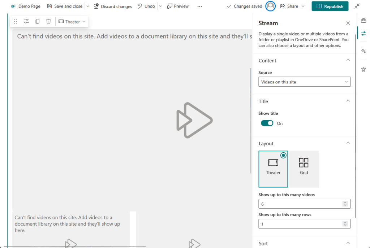Open the Undo dropdown arrow
This screenshot has height=248, width=370.
coord(160,6)
